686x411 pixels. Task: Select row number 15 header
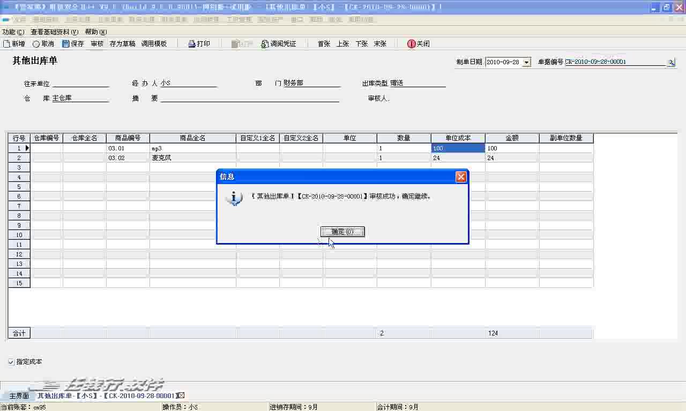coord(19,283)
